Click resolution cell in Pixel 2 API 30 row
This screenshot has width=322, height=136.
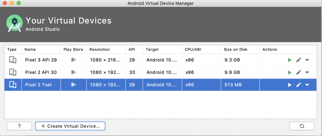[x=106, y=73]
